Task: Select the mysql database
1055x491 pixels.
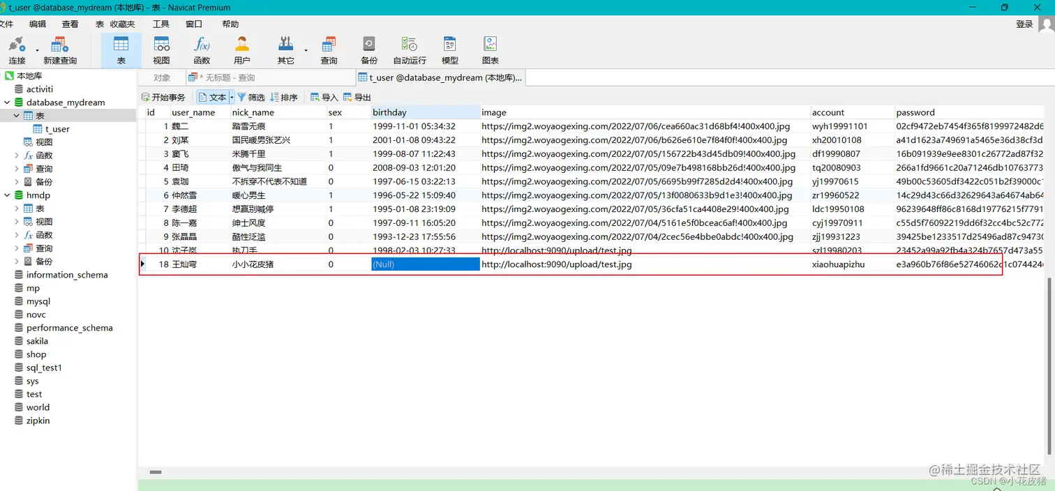Action: pyautogui.click(x=32, y=301)
